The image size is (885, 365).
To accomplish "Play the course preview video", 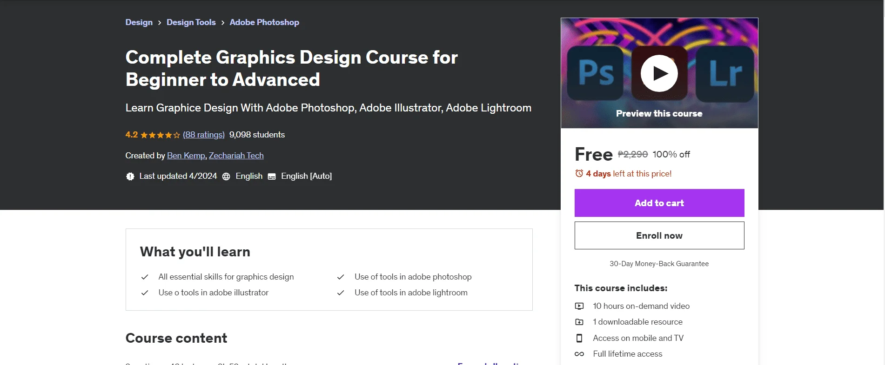I will point(659,73).
